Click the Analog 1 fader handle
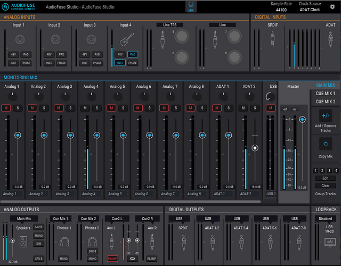Screen dimensions: 341x266 (18, 135)
